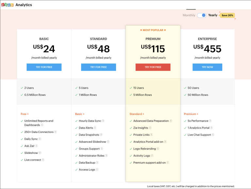
Task: Click the Save 20% badge
Action: click(227, 15)
